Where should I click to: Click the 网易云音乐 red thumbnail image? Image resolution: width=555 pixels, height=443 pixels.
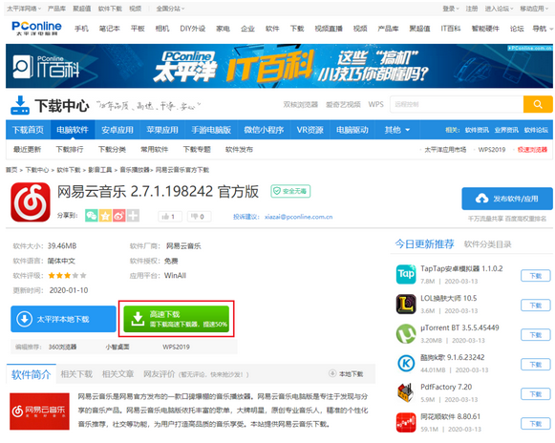pyautogui.click(x=39, y=411)
